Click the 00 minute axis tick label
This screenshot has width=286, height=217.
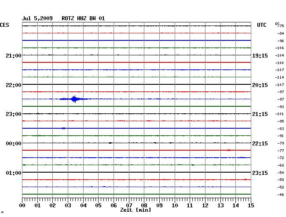coord(22,206)
